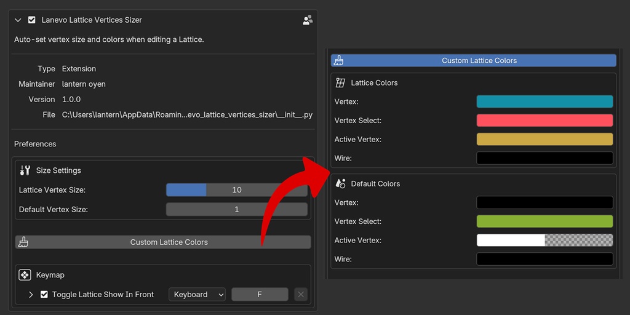Click the Default Colors heading text

375,183
